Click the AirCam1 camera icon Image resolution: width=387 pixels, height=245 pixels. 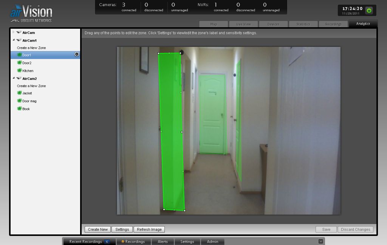pyautogui.click(x=19, y=40)
